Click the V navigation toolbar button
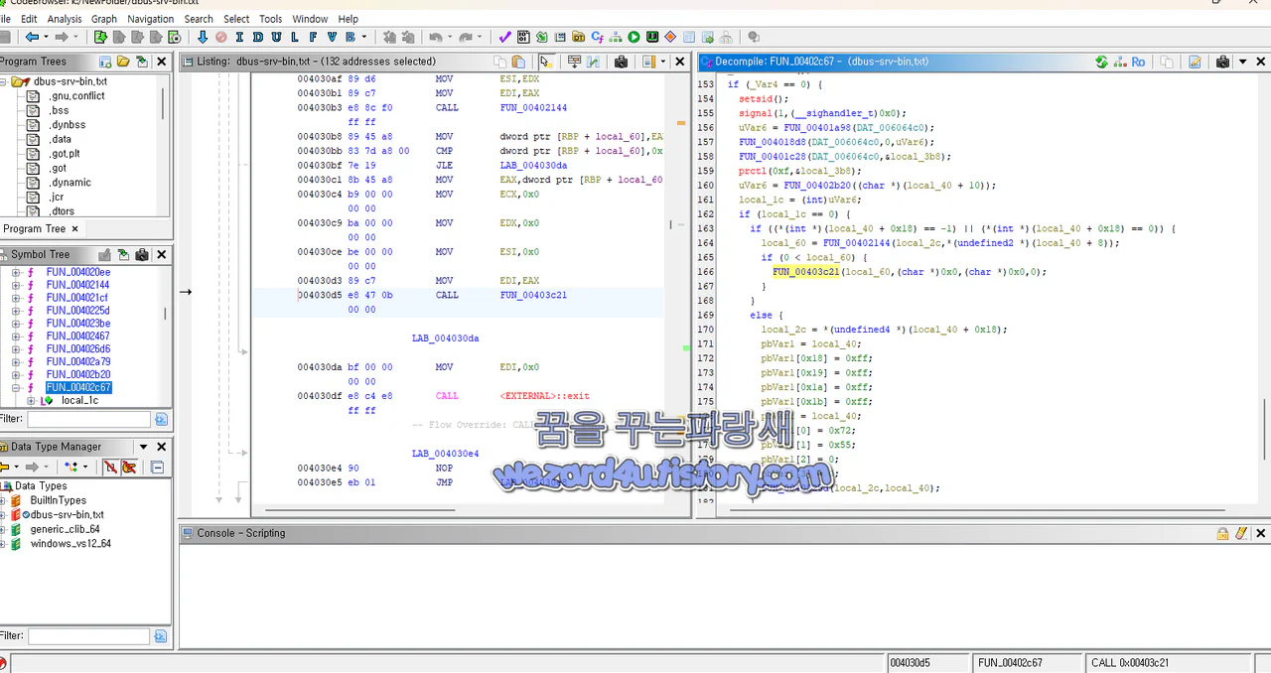This screenshot has width=1271, height=673. pyautogui.click(x=331, y=37)
